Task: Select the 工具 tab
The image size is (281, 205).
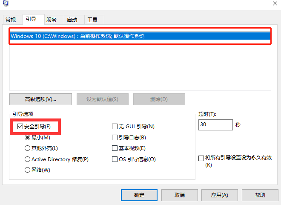Action: tap(92, 20)
